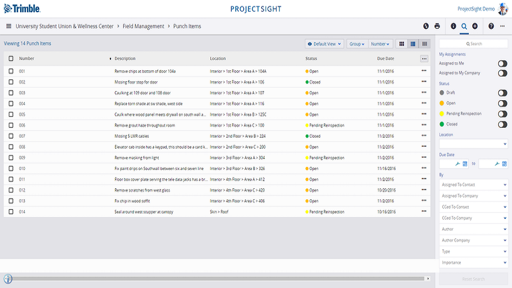
Task: Open row actions for item 010
Action: (424, 168)
